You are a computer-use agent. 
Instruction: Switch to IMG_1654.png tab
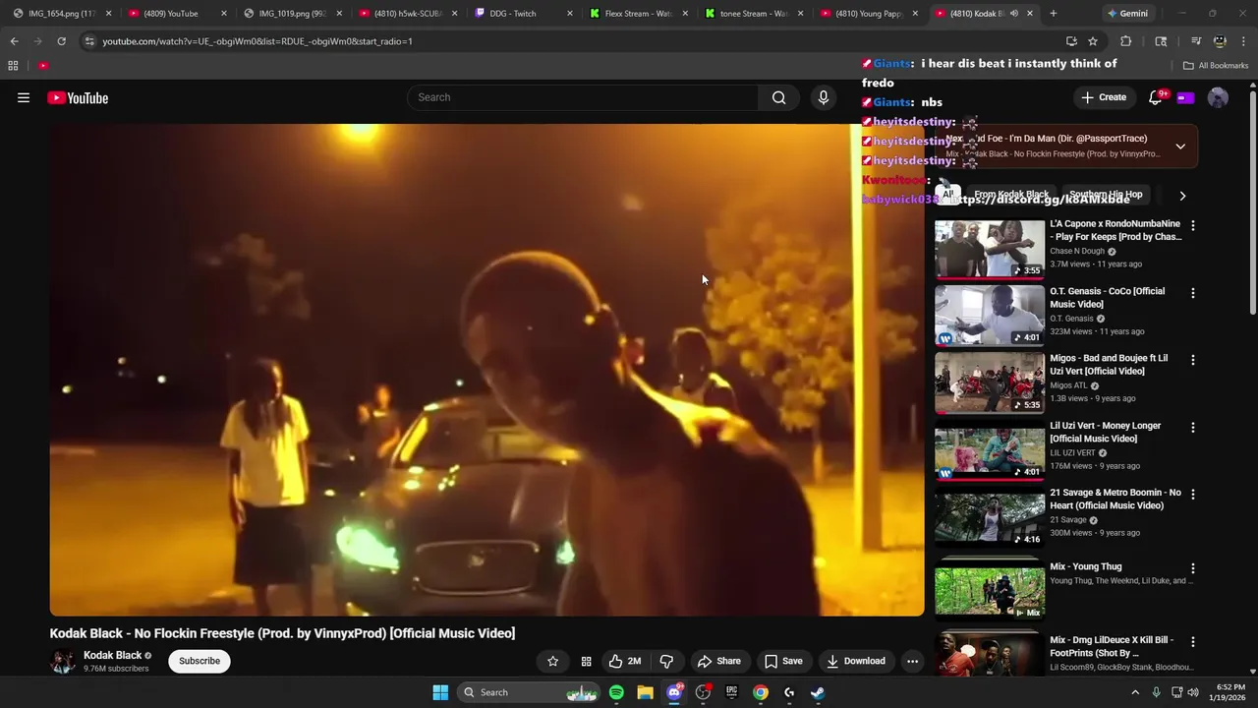[x=62, y=14]
